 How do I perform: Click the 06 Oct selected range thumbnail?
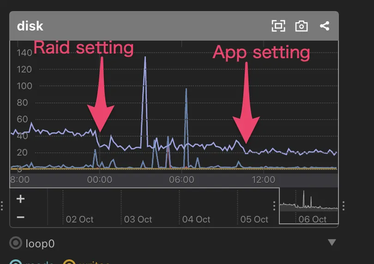coord(308,206)
